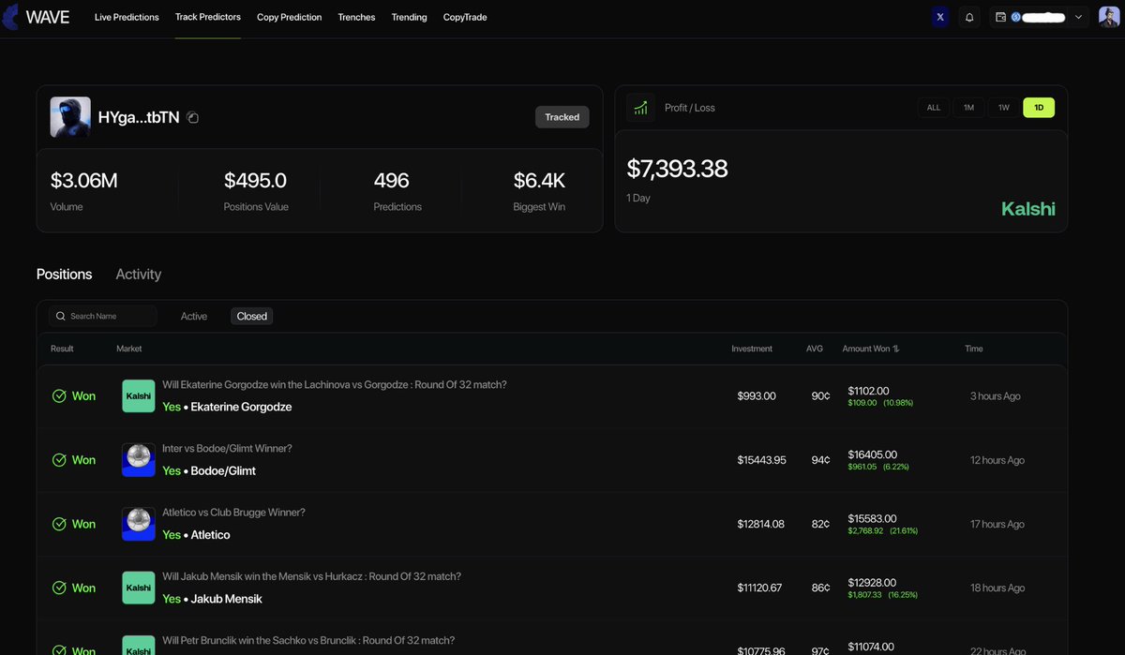This screenshot has width=1125, height=655.
Task: Click the Time column header
Action: tap(974, 349)
